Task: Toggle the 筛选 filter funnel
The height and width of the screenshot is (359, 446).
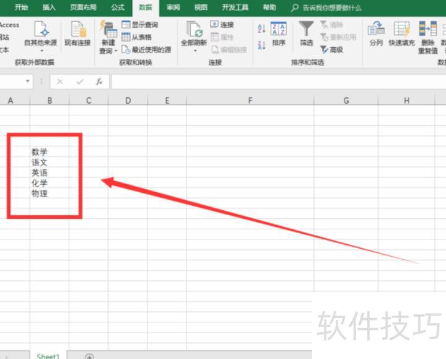Action: tap(307, 33)
